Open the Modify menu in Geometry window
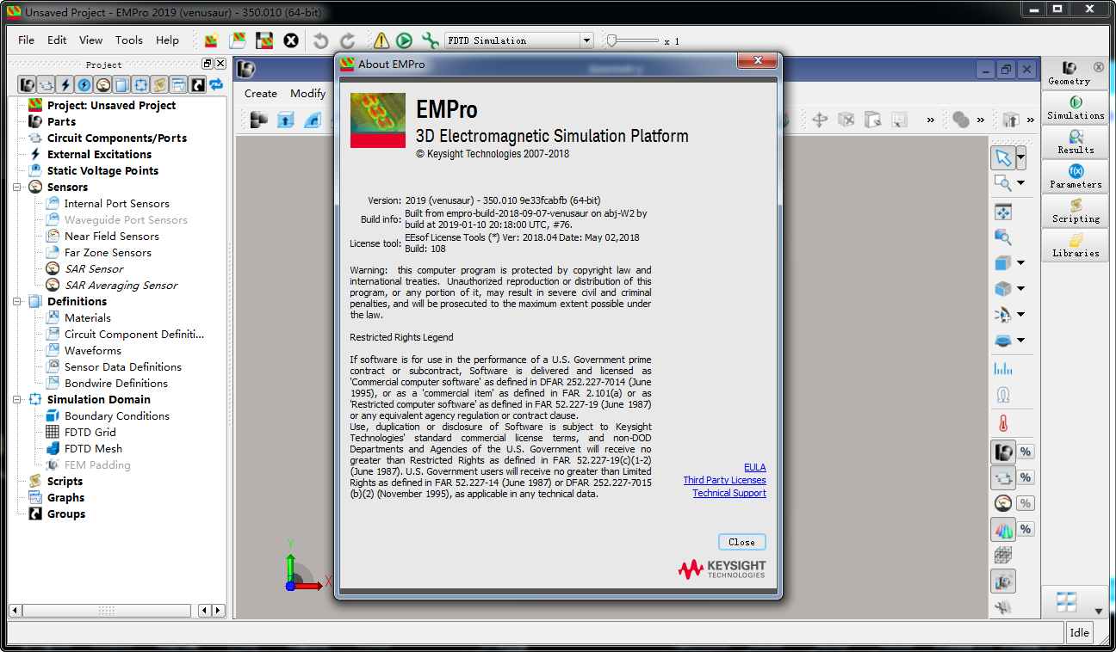 (x=307, y=93)
